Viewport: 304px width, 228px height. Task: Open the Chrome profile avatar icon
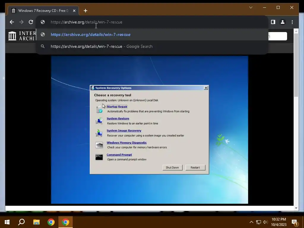pyautogui.click(x=283, y=22)
